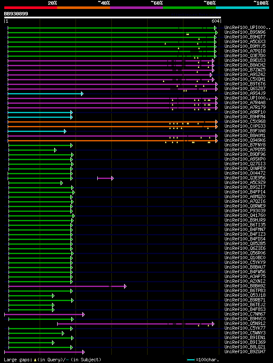Open hit UniRef100_B8A0M1
The image size is (273, 363).
(245, 135)
